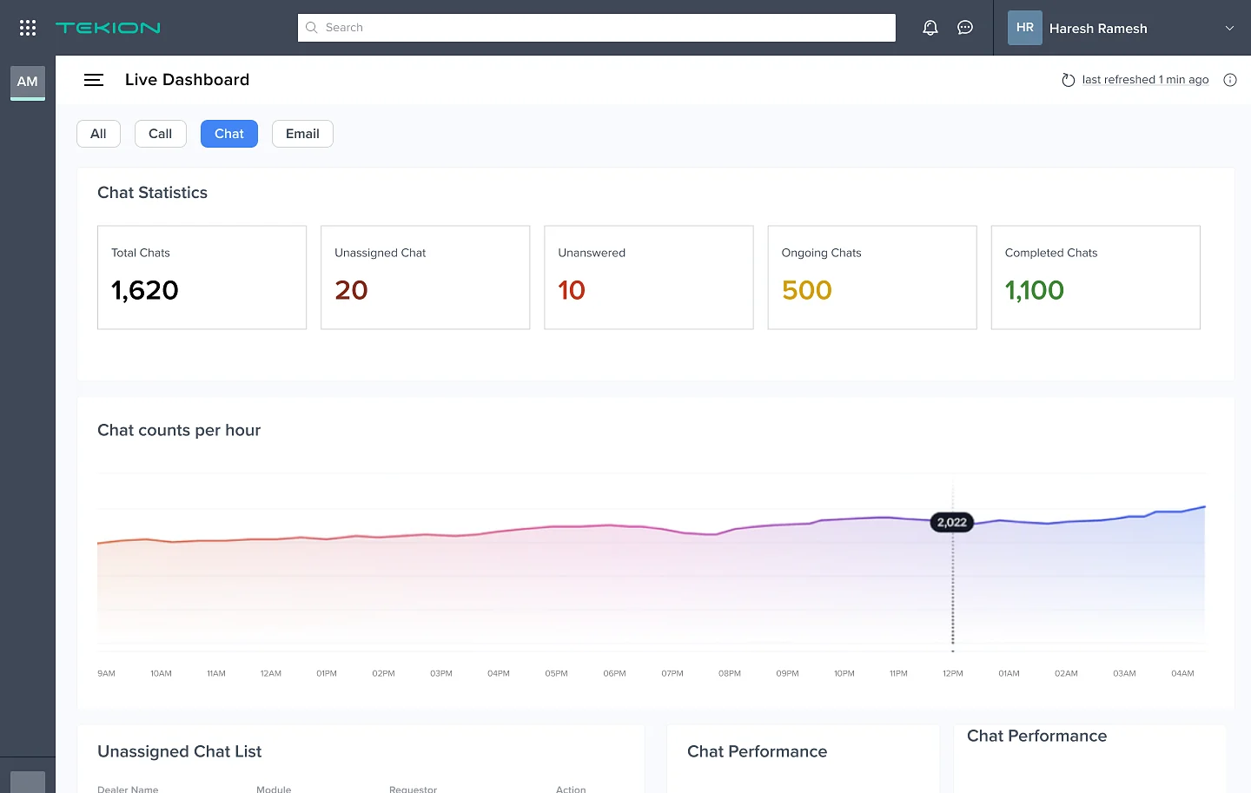Click the Chat counts per hour heading

179,430
